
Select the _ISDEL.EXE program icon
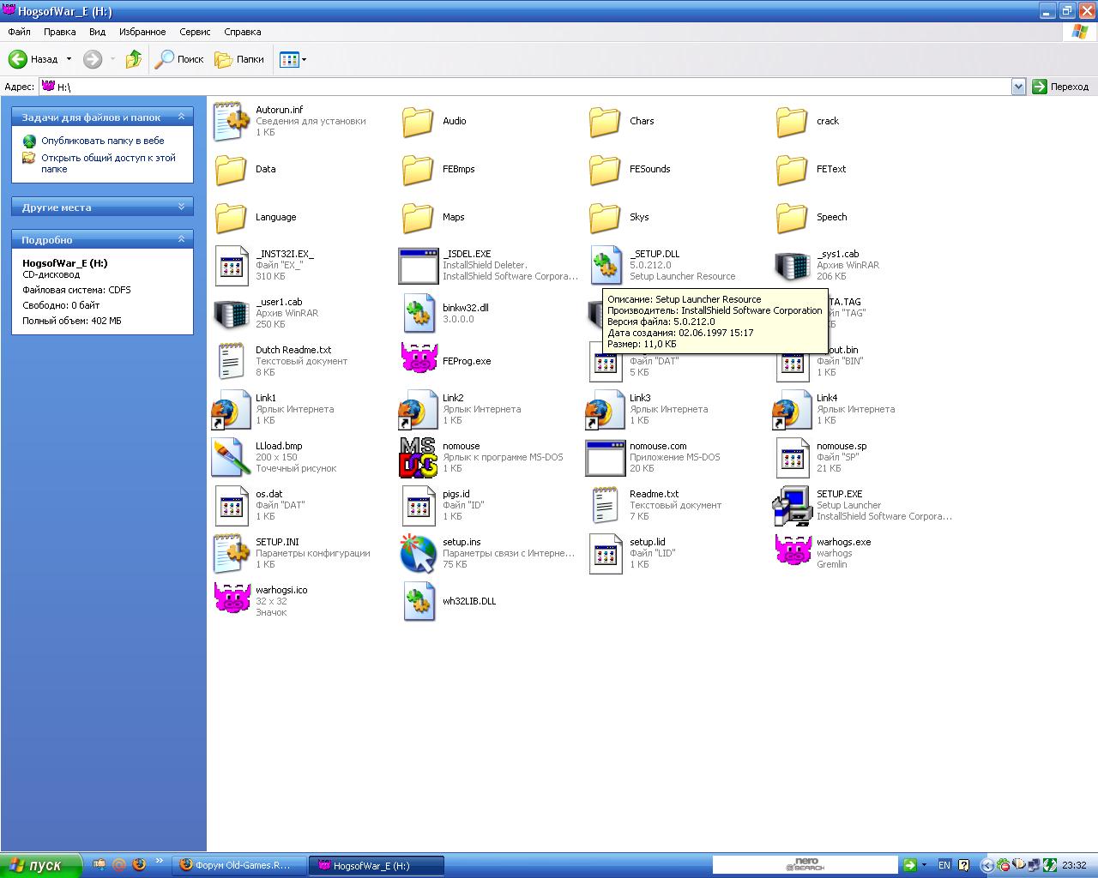coord(418,265)
